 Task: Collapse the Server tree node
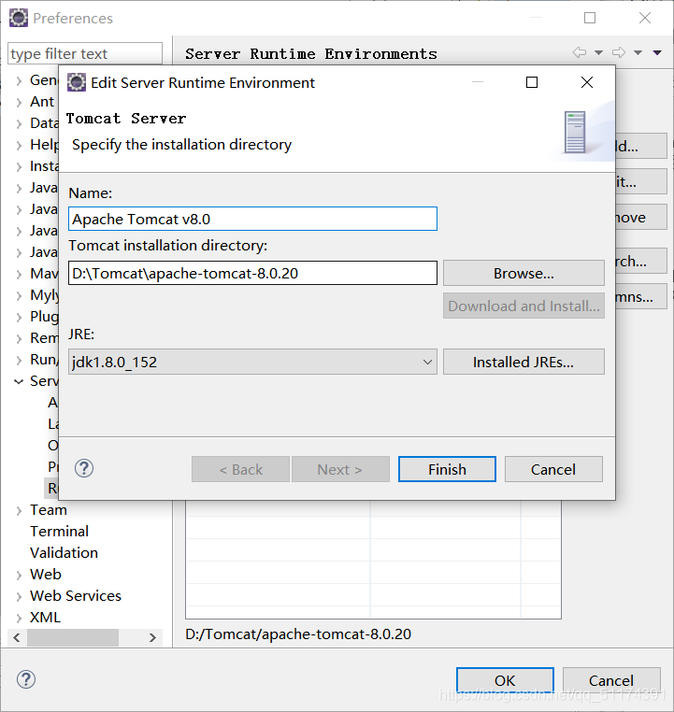tap(19, 381)
